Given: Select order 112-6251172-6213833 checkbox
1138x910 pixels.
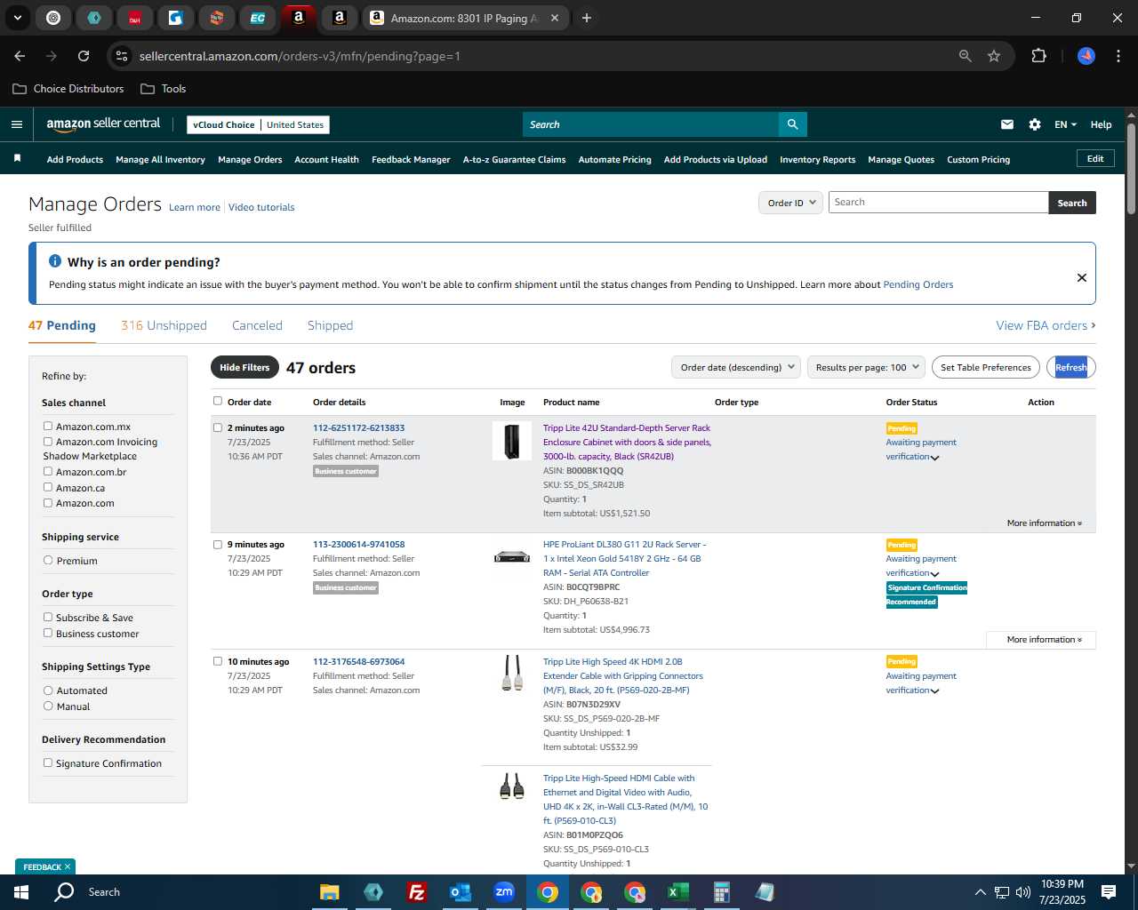Looking at the screenshot, I should 218,427.
